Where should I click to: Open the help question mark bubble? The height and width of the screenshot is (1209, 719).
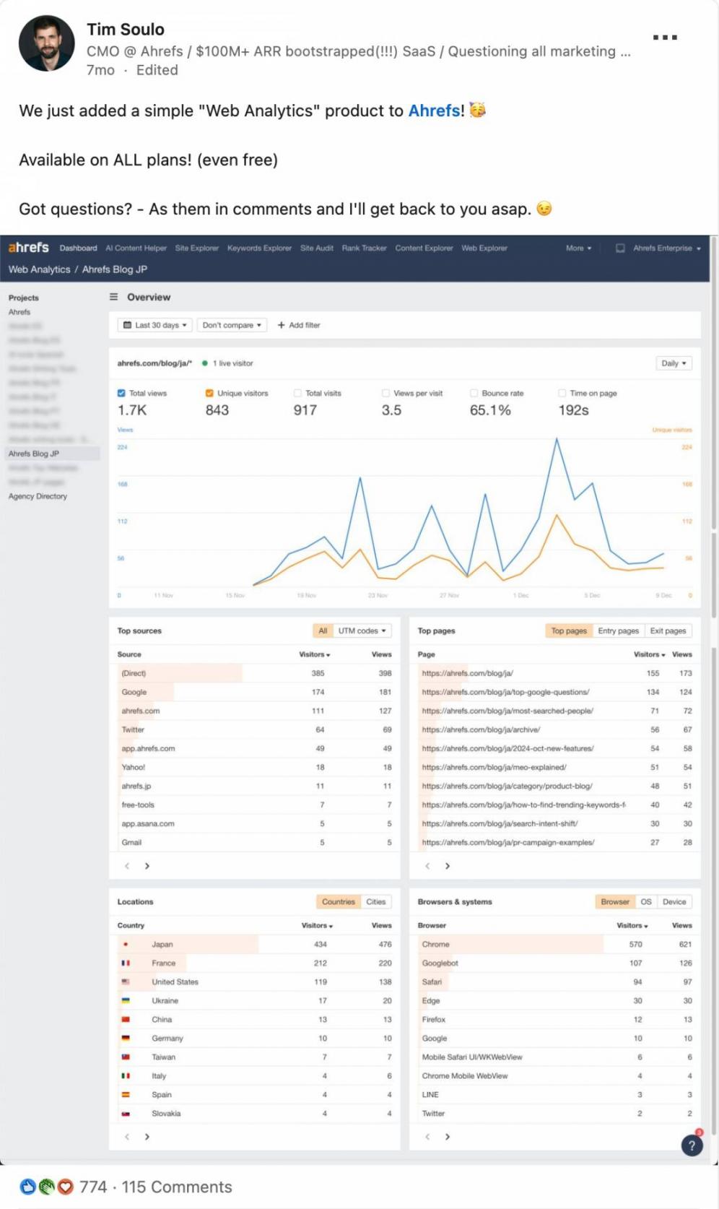[x=692, y=1145]
